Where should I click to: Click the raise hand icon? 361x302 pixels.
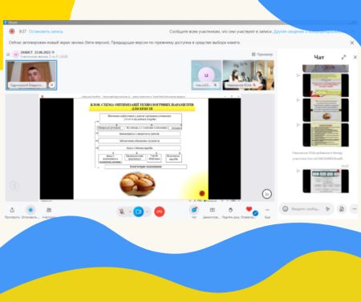[230, 210]
